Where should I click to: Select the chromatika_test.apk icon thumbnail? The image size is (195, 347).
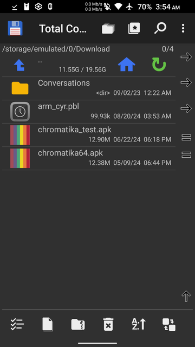20,135
